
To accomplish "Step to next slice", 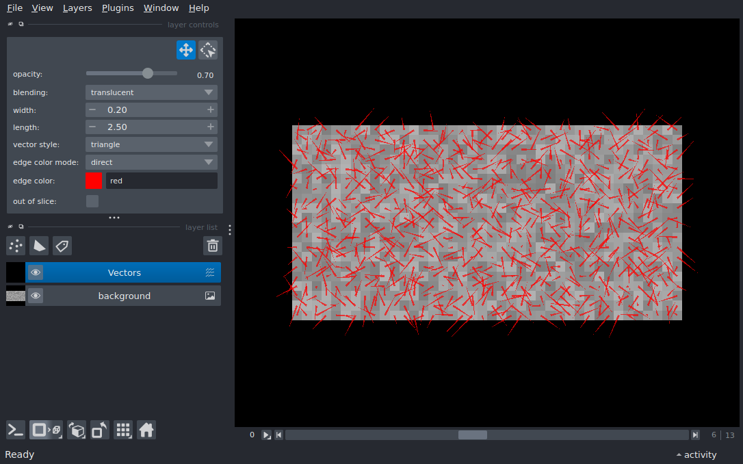I will click(x=695, y=435).
